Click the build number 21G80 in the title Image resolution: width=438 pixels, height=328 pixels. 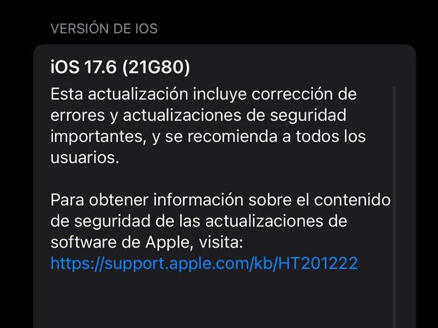(156, 67)
